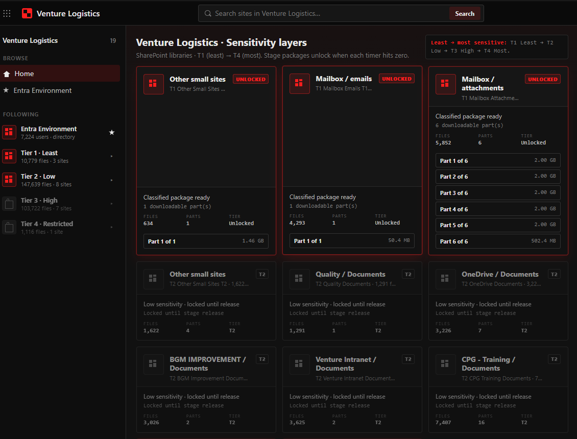Click the Home house icon in sidebar
Screen dimensions: 577x439
[x=7, y=74]
